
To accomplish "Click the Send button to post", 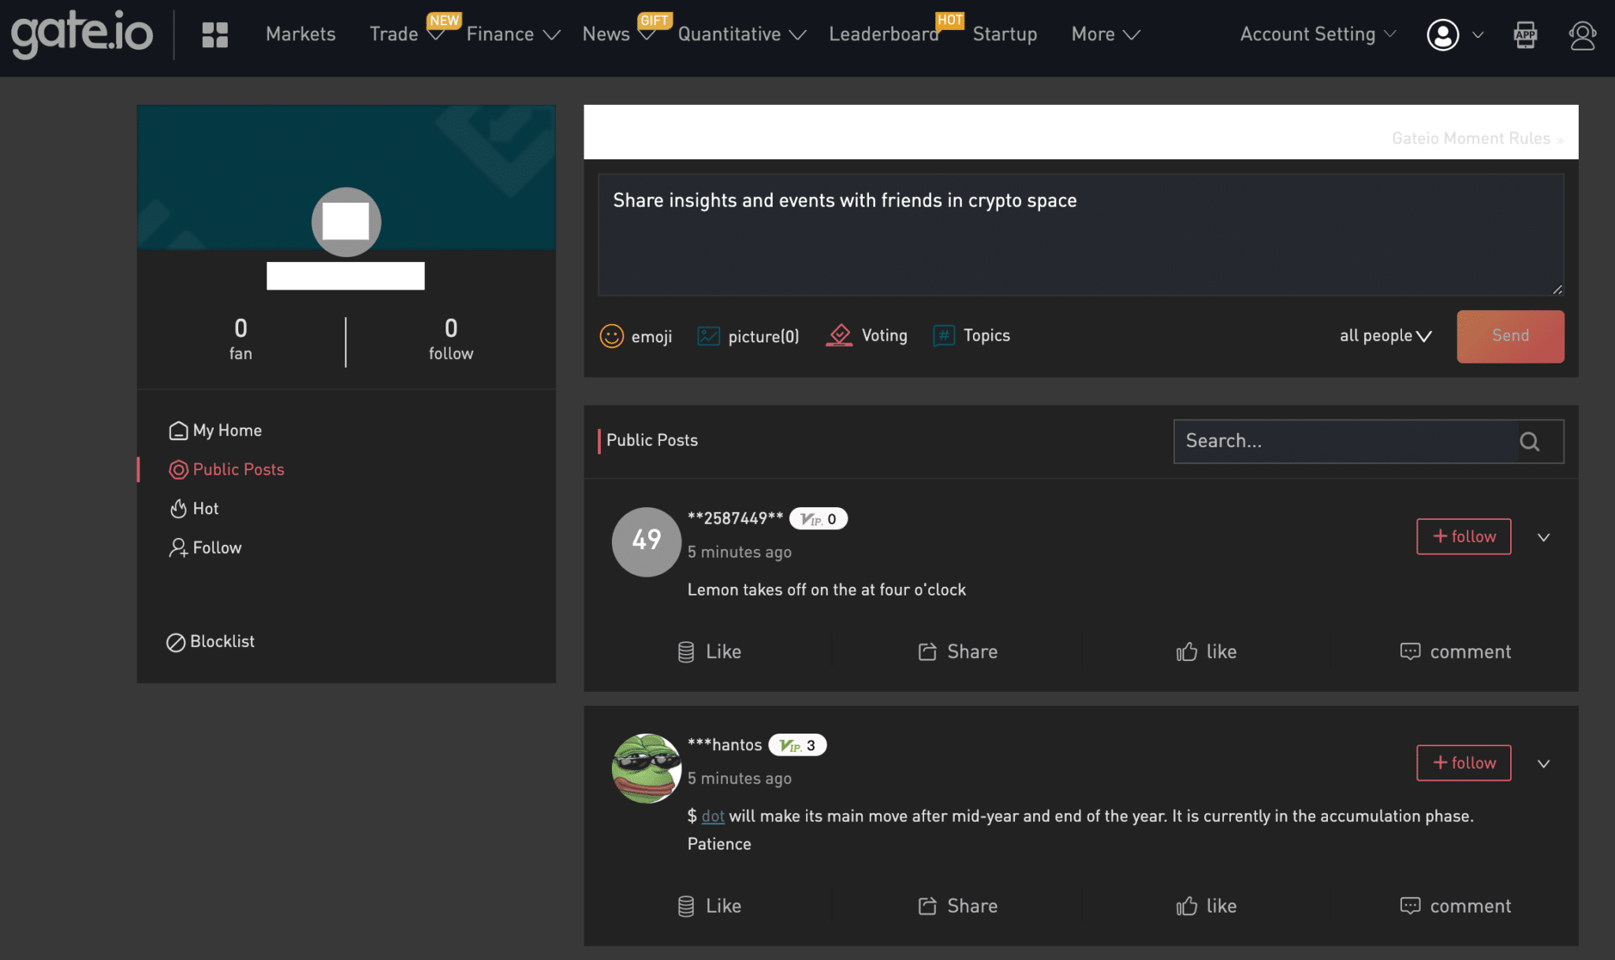I will [x=1511, y=336].
